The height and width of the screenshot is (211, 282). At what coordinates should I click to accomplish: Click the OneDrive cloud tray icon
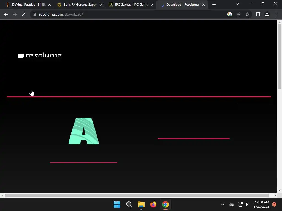click(231, 204)
